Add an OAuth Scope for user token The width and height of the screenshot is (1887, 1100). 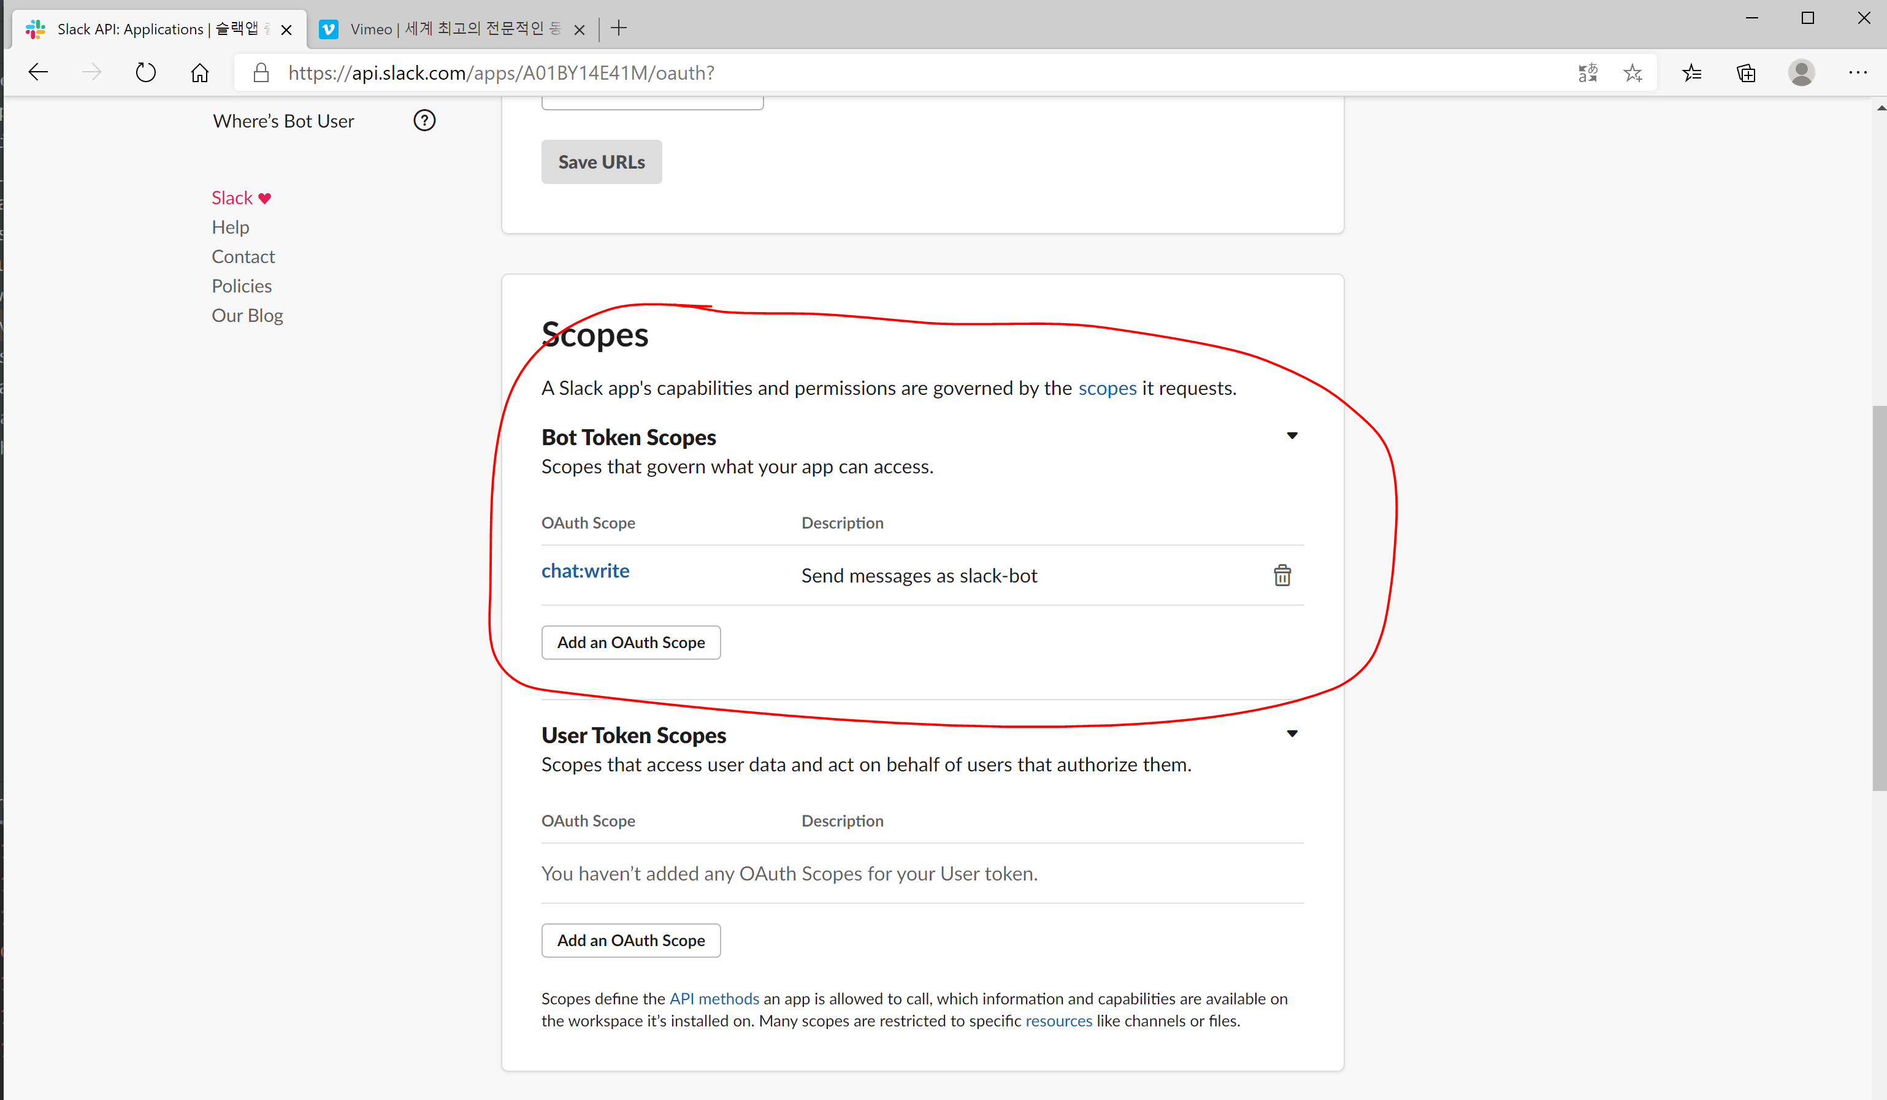coord(630,941)
